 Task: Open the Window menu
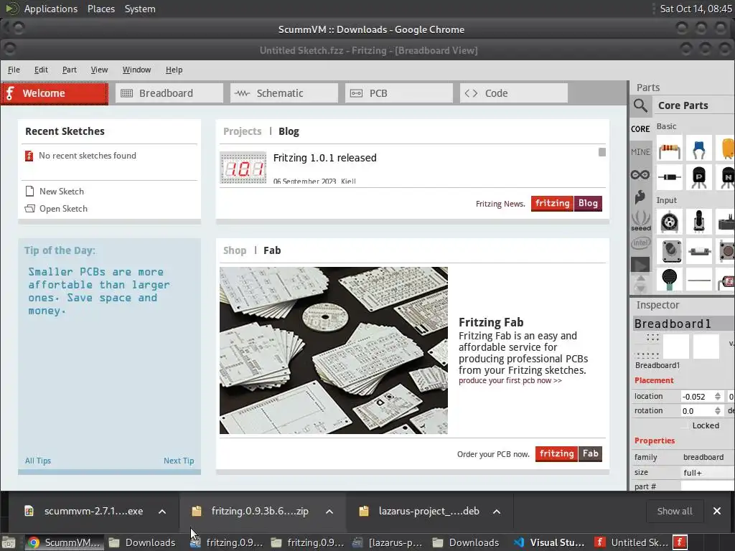pyautogui.click(x=136, y=70)
